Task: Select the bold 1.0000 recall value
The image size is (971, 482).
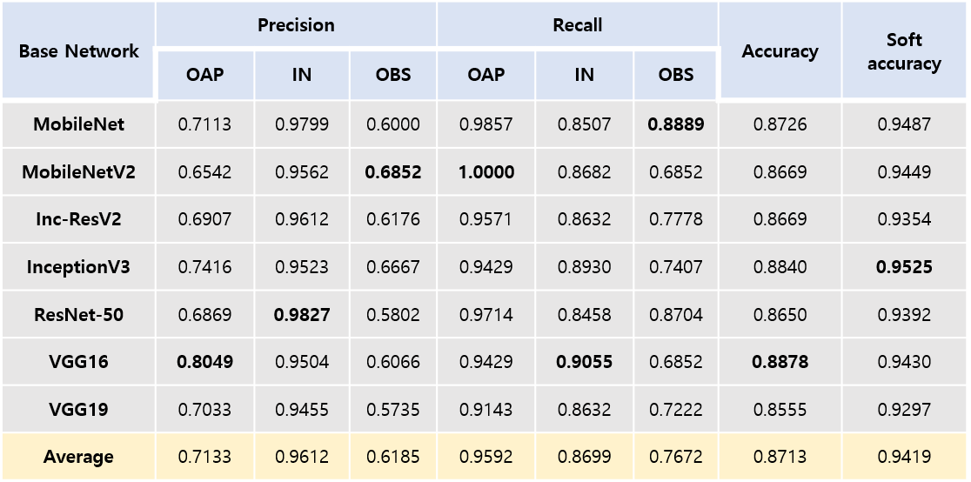Action: pos(486,172)
